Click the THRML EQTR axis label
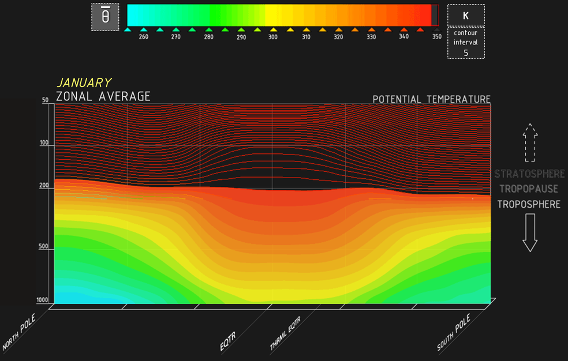The image size is (568, 361). click(285, 334)
